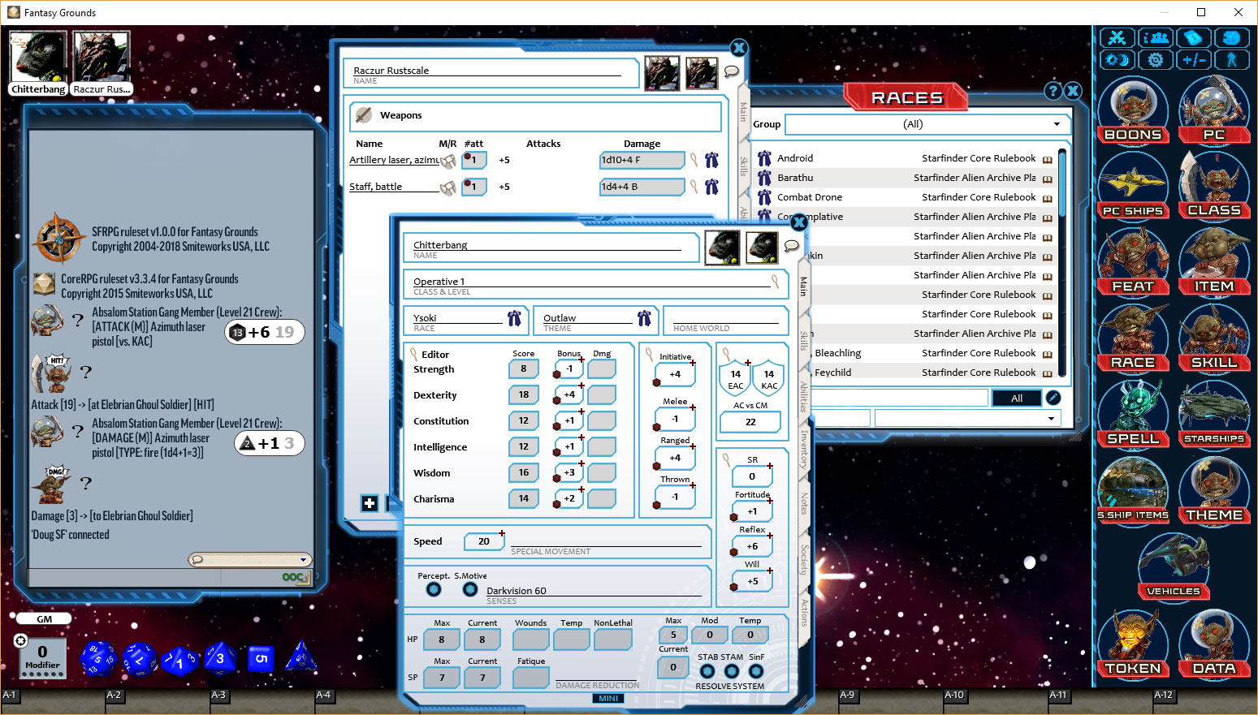Open Ysoki race link icon
The height and width of the screenshot is (715, 1258).
(x=514, y=319)
